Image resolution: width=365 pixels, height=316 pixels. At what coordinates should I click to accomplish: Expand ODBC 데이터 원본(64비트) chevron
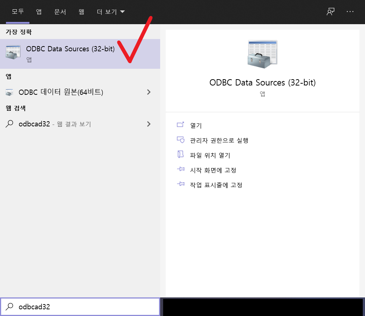tap(149, 92)
